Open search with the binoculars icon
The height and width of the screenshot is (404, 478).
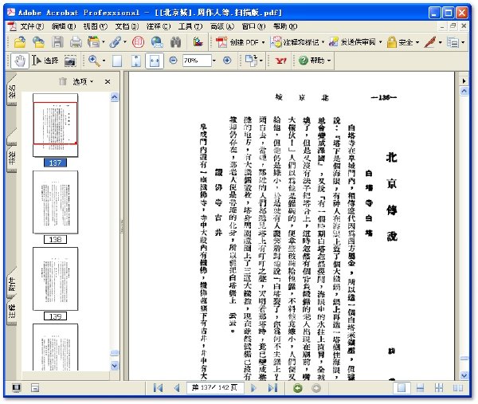click(x=175, y=42)
